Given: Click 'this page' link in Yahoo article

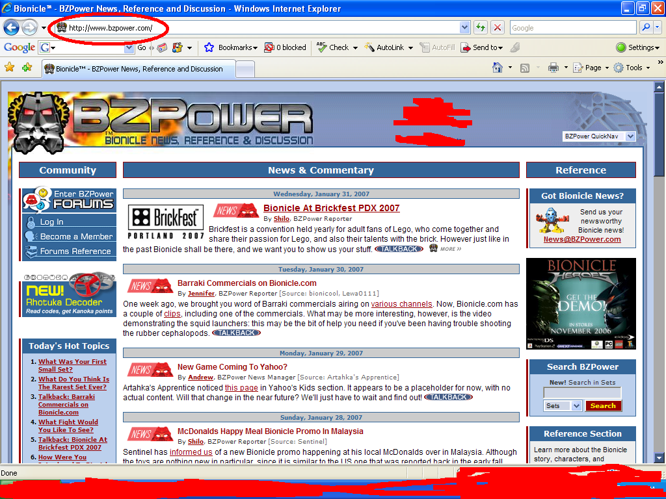Looking at the screenshot, I should (x=241, y=387).
